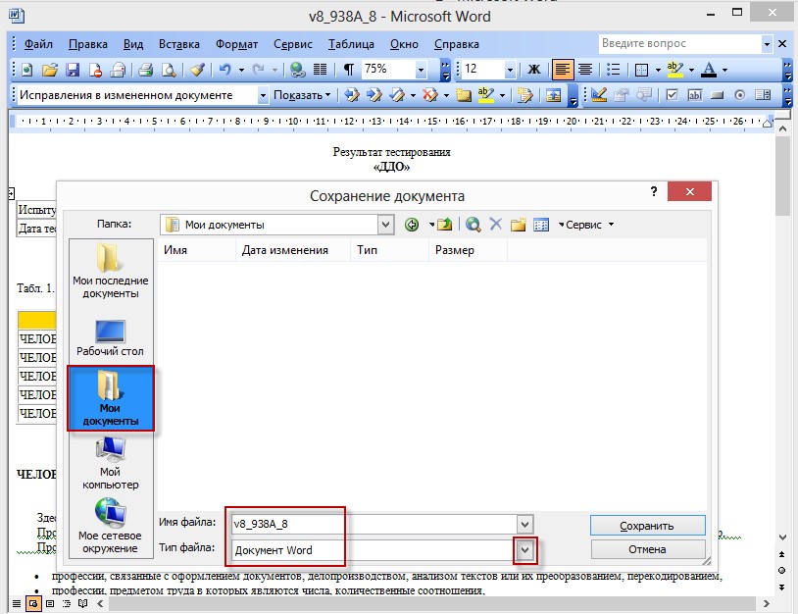798x614 pixels.
Task: Open the tracked changes display dropdown
Action: [x=263, y=95]
